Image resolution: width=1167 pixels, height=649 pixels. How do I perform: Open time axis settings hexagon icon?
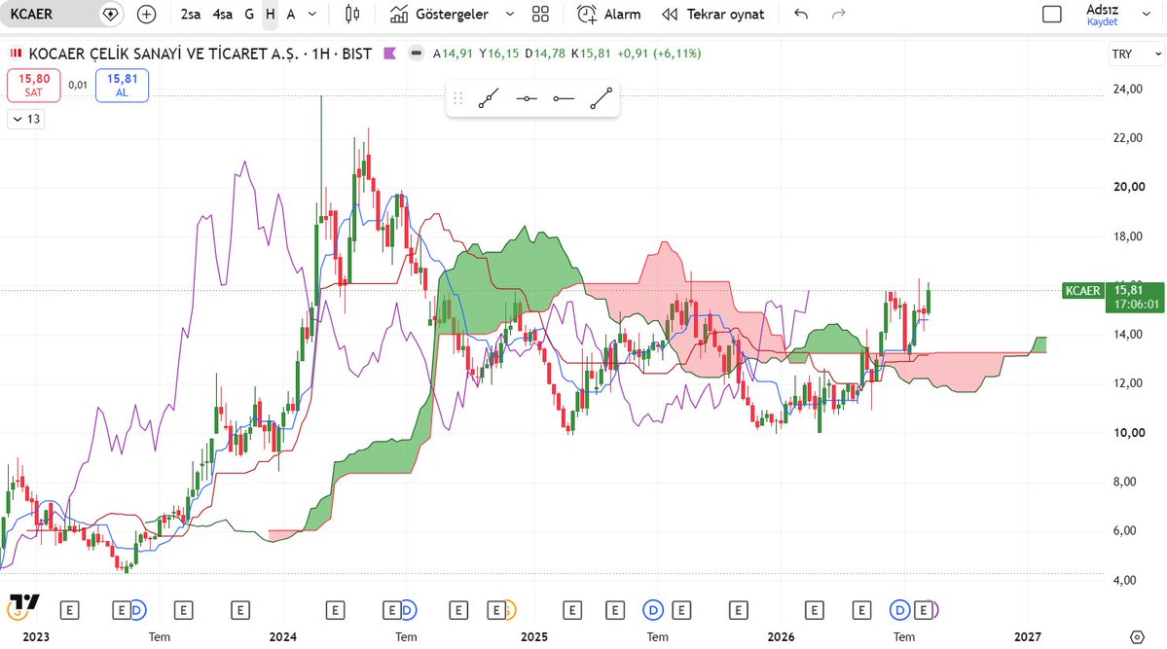click(1137, 637)
